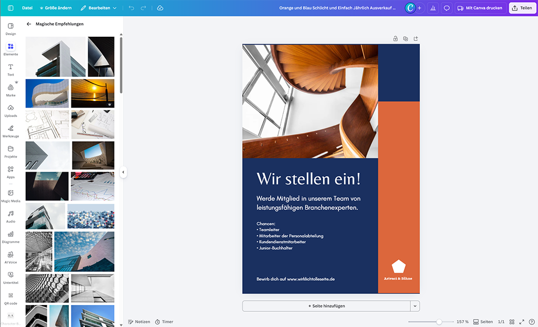The image size is (538, 327).
Task: Collapse the side panel with arrow
Action: (123, 172)
